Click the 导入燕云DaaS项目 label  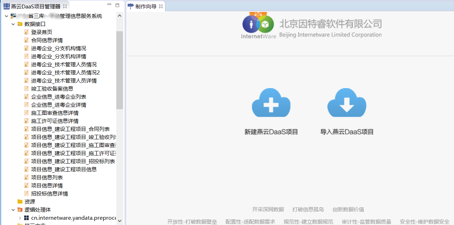tap(347, 132)
